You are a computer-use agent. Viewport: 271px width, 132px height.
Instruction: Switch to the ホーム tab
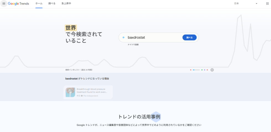39,4
